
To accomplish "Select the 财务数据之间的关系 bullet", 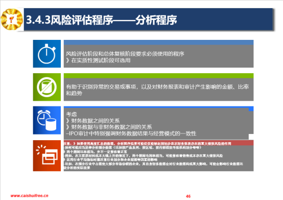I will click(x=93, y=121).
